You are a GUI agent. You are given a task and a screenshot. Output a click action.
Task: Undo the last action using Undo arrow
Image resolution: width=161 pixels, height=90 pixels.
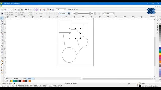26,10
